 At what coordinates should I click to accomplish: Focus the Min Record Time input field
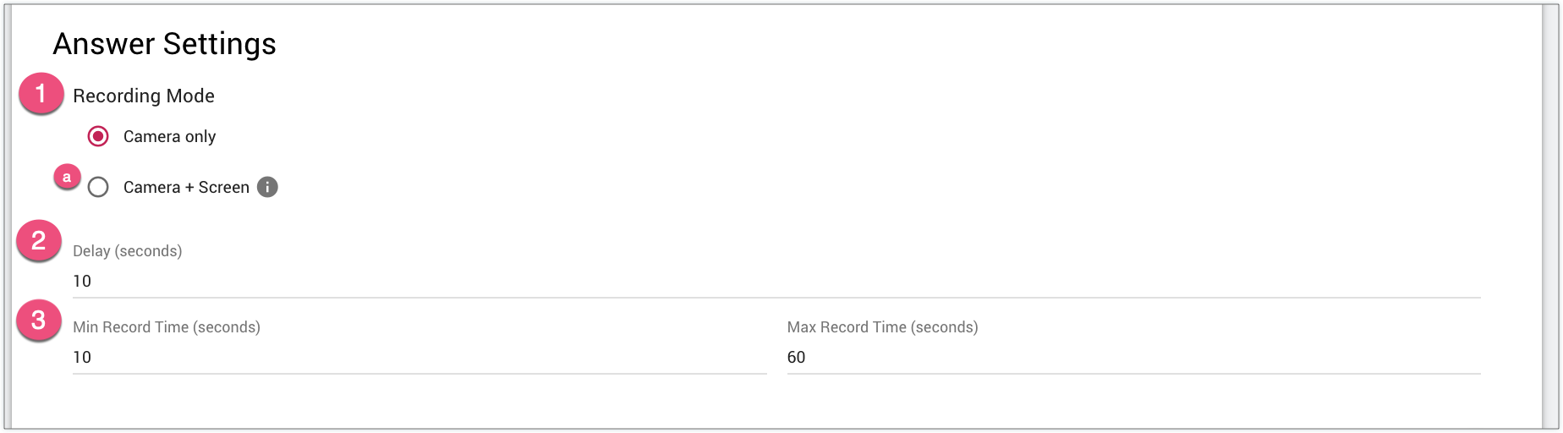coord(420,357)
